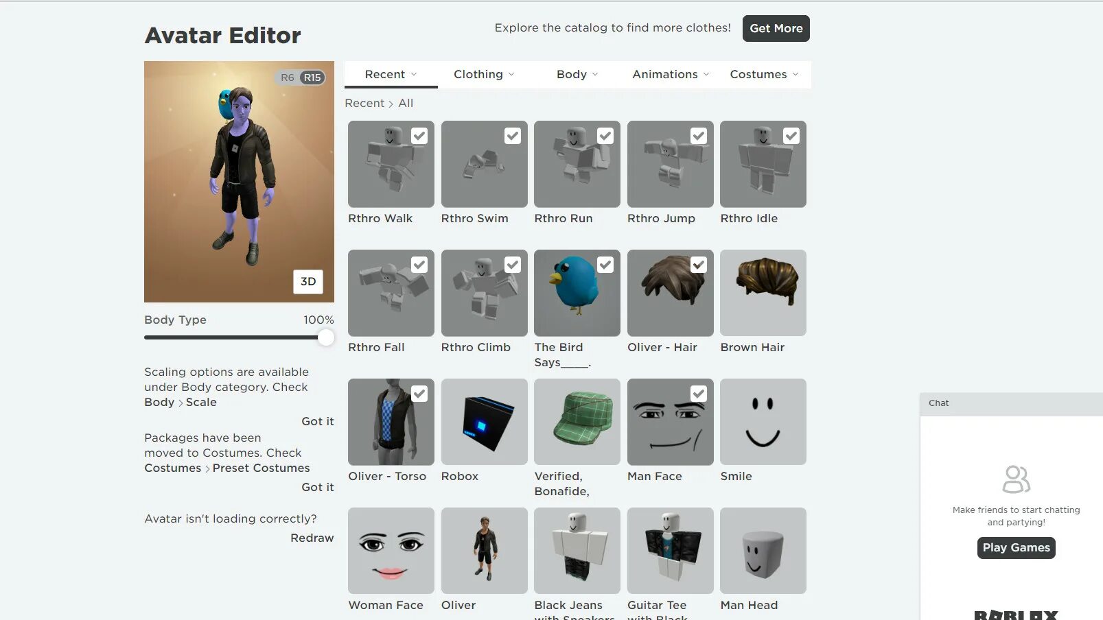Image resolution: width=1103 pixels, height=620 pixels.
Task: Select the Rthro Idle animation thumbnail
Action: [763, 164]
